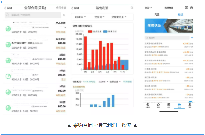
Task: Click the blue plus icon beside ship search
Action: point(192,38)
